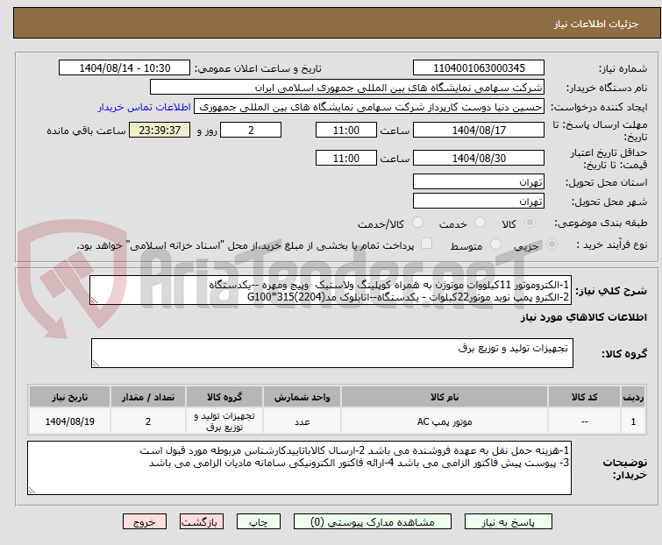Click the ردیف column header
662x545 pixels.
pyautogui.click(x=633, y=397)
